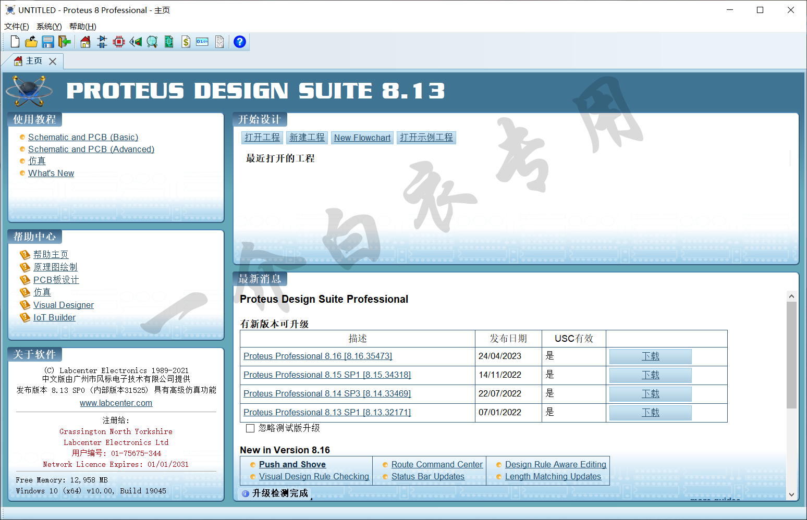The width and height of the screenshot is (807, 520).
Task: Open the IoT Builder help link
Action: coord(54,317)
